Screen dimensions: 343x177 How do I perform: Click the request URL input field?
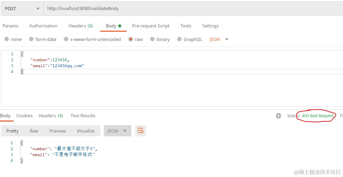[x=193, y=9]
